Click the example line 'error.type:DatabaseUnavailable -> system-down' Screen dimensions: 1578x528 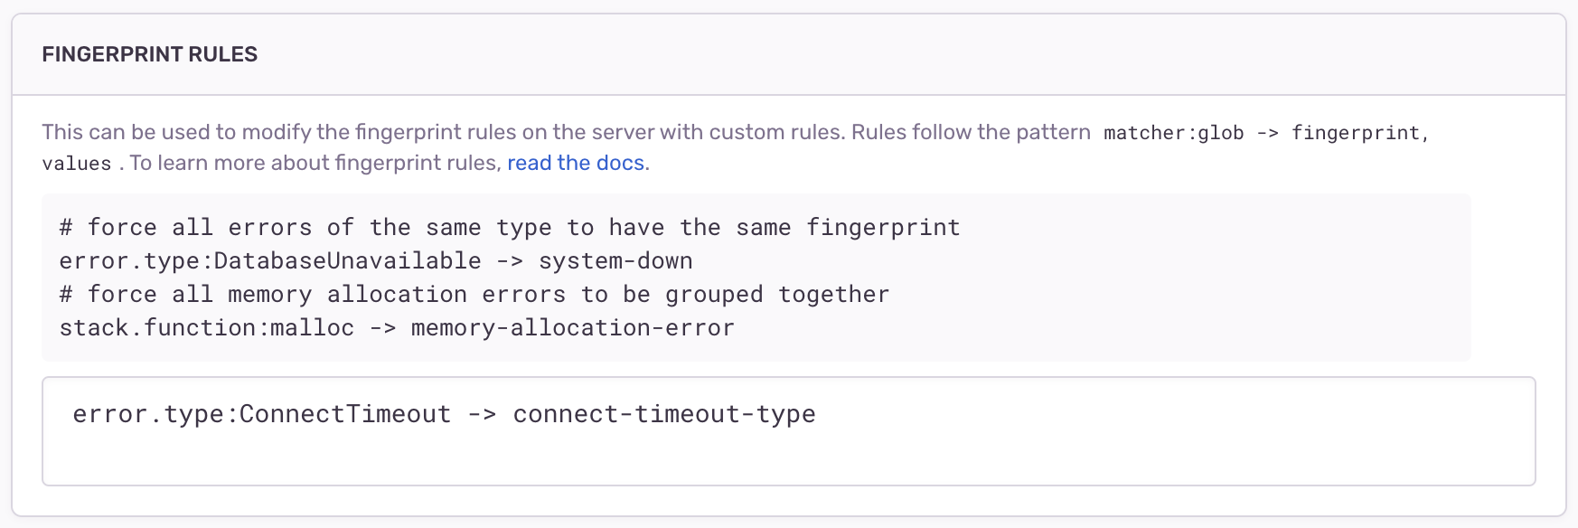pyautogui.click(x=375, y=260)
